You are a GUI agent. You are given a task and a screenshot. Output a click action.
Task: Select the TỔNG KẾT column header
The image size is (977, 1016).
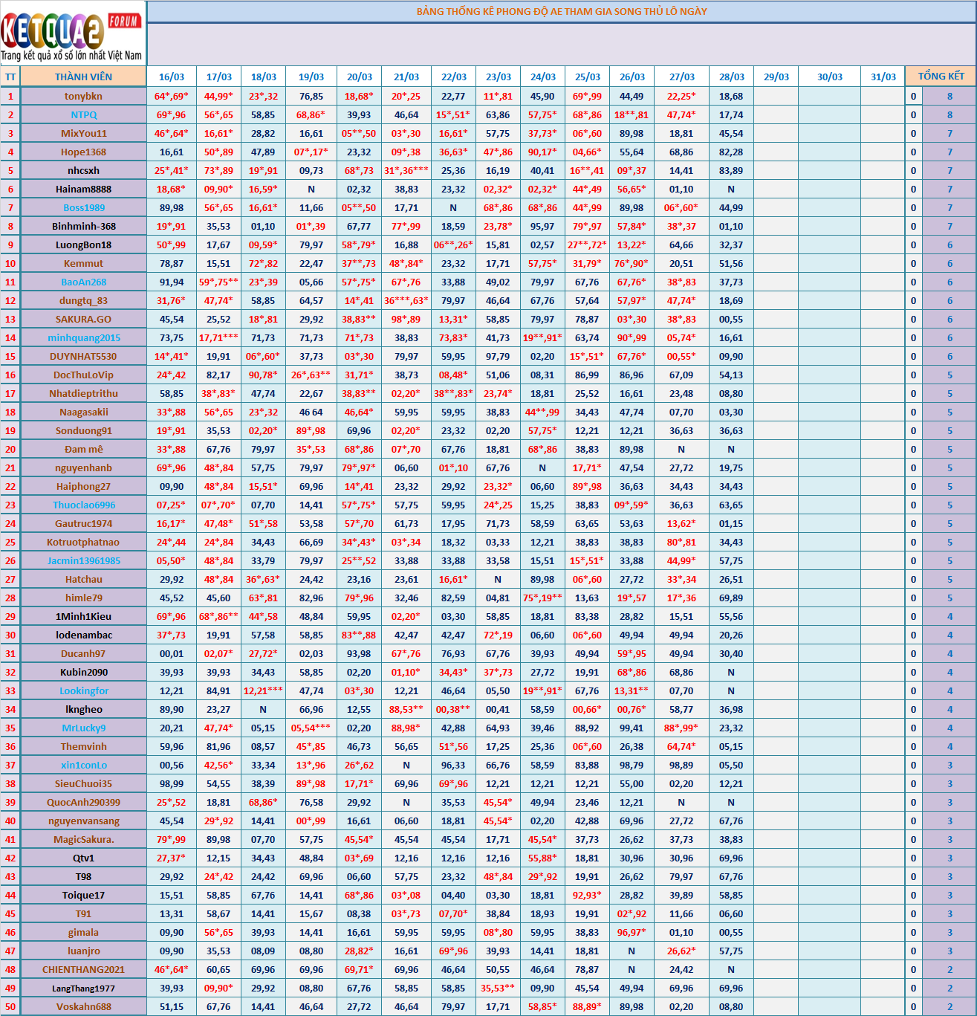pyautogui.click(x=941, y=77)
